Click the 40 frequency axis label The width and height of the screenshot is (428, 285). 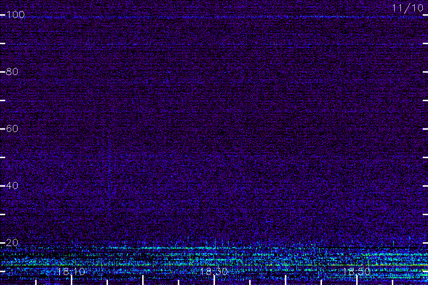pyautogui.click(x=12, y=186)
